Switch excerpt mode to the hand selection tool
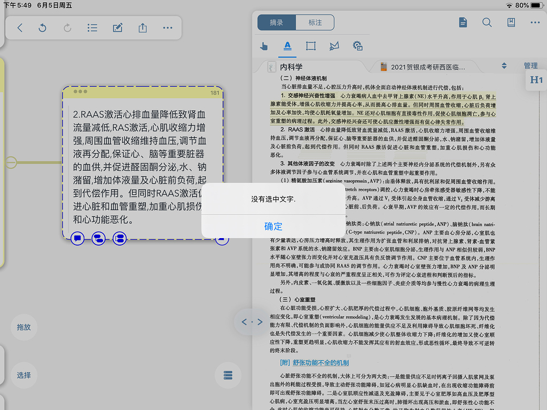Viewport: 547px width, 410px height. 264,46
